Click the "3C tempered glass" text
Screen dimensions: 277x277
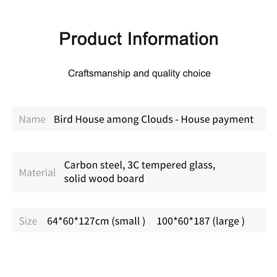coord(171,165)
